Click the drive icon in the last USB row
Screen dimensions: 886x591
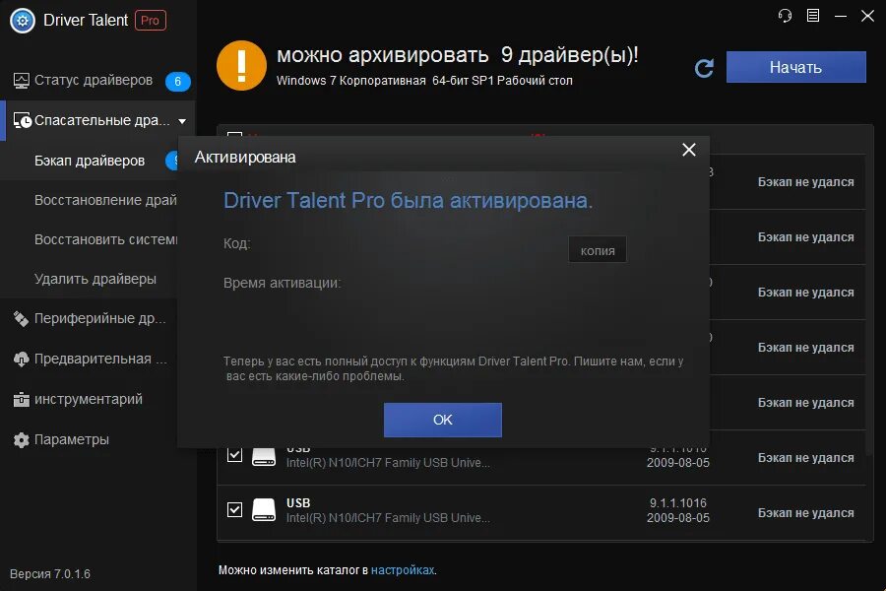click(x=263, y=509)
